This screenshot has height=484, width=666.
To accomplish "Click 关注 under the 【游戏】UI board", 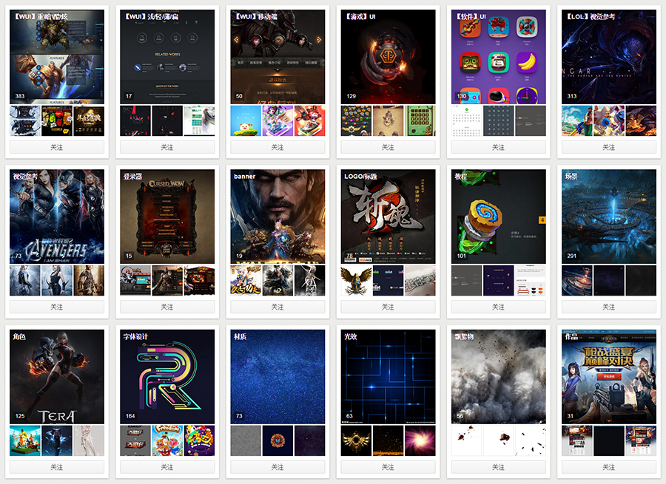I will [388, 147].
